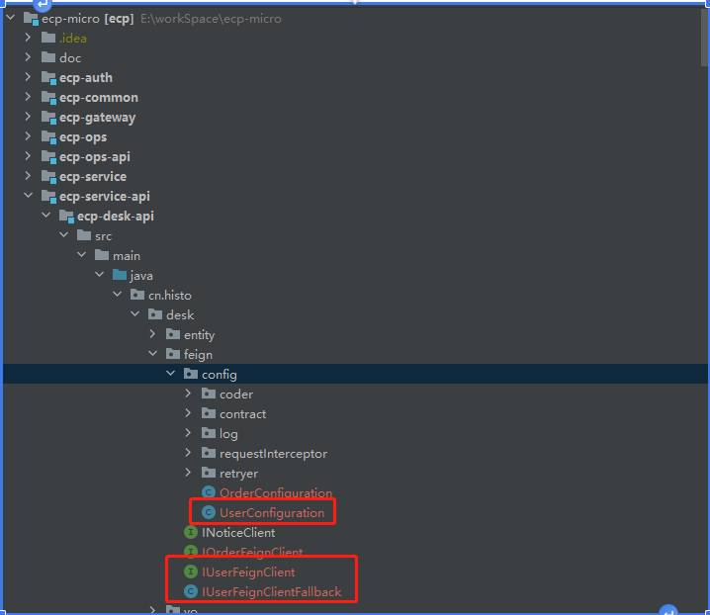Viewport: 710px width, 615px height.
Task: Click the ecp-service-api module folder icon
Action: click(48, 197)
